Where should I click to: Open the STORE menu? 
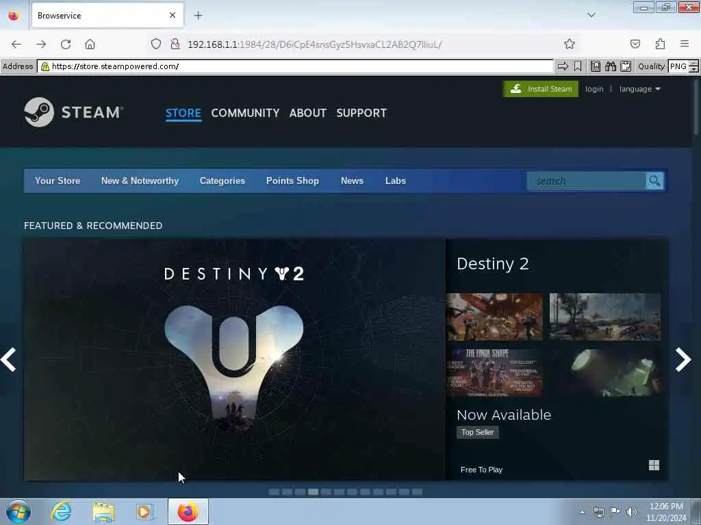pyautogui.click(x=183, y=113)
